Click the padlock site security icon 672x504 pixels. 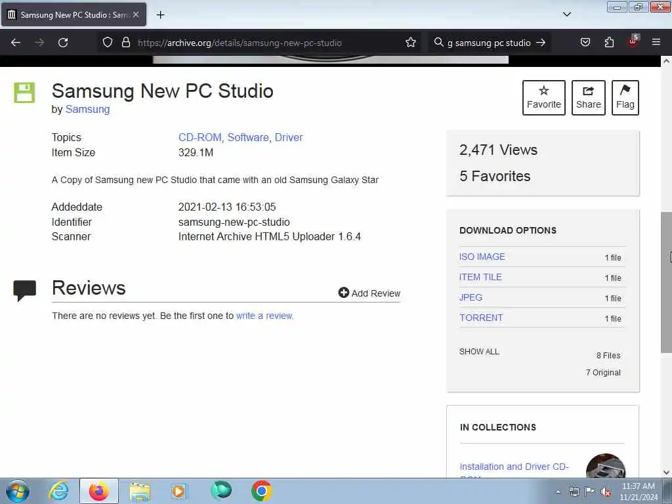tap(125, 42)
